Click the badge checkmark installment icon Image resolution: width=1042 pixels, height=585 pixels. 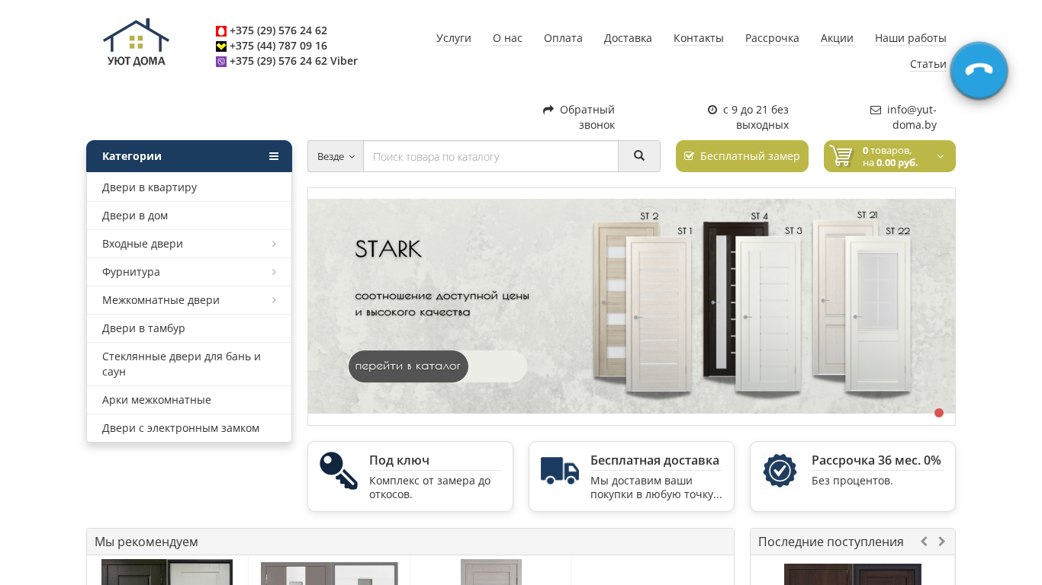point(780,471)
